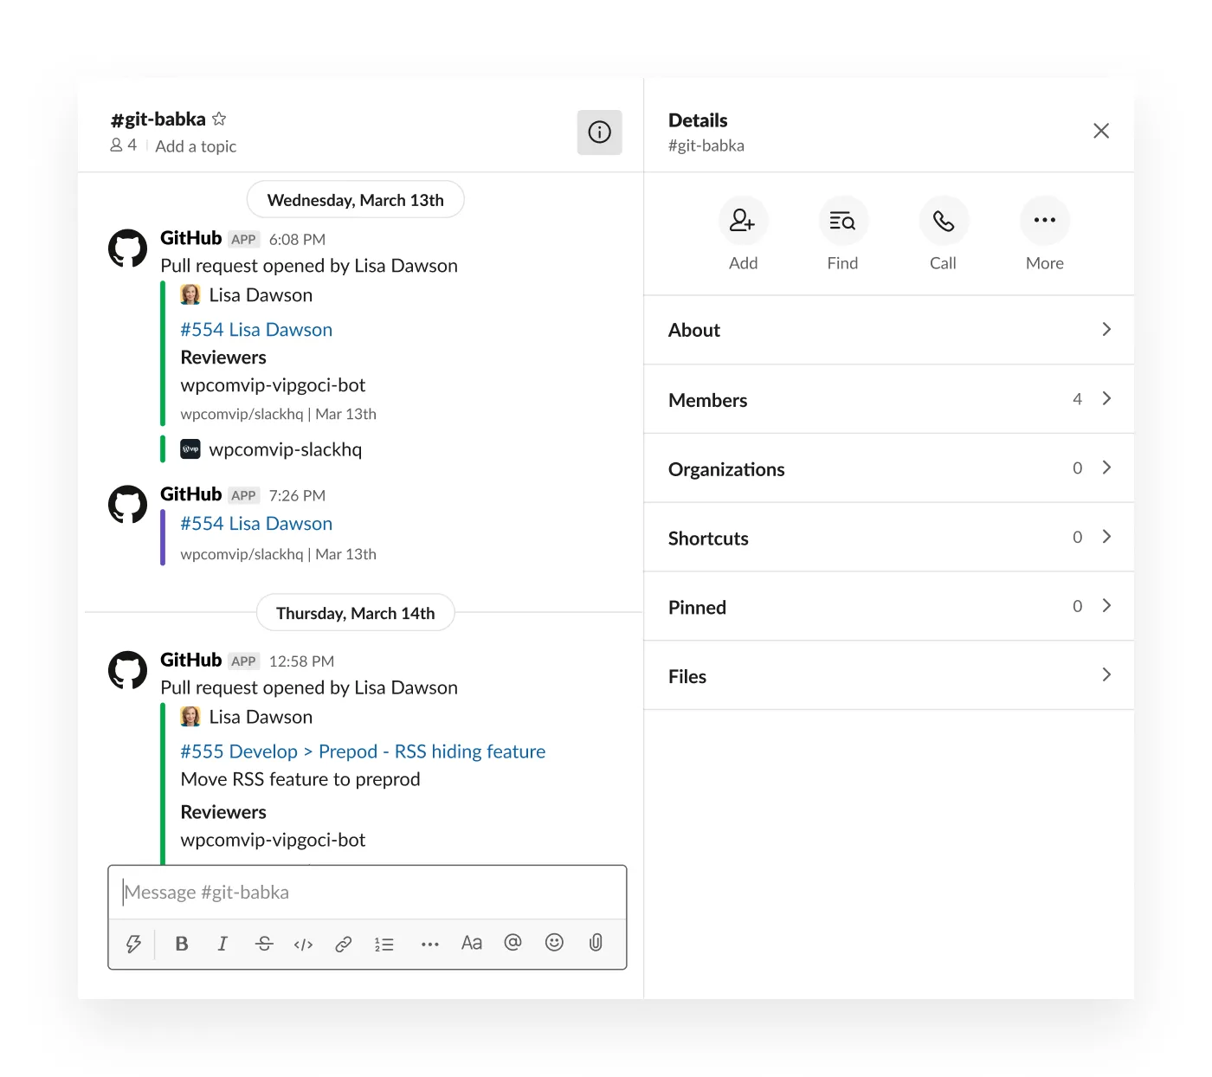Attach a file with paperclip icon
1212x1077 pixels.
click(x=596, y=943)
